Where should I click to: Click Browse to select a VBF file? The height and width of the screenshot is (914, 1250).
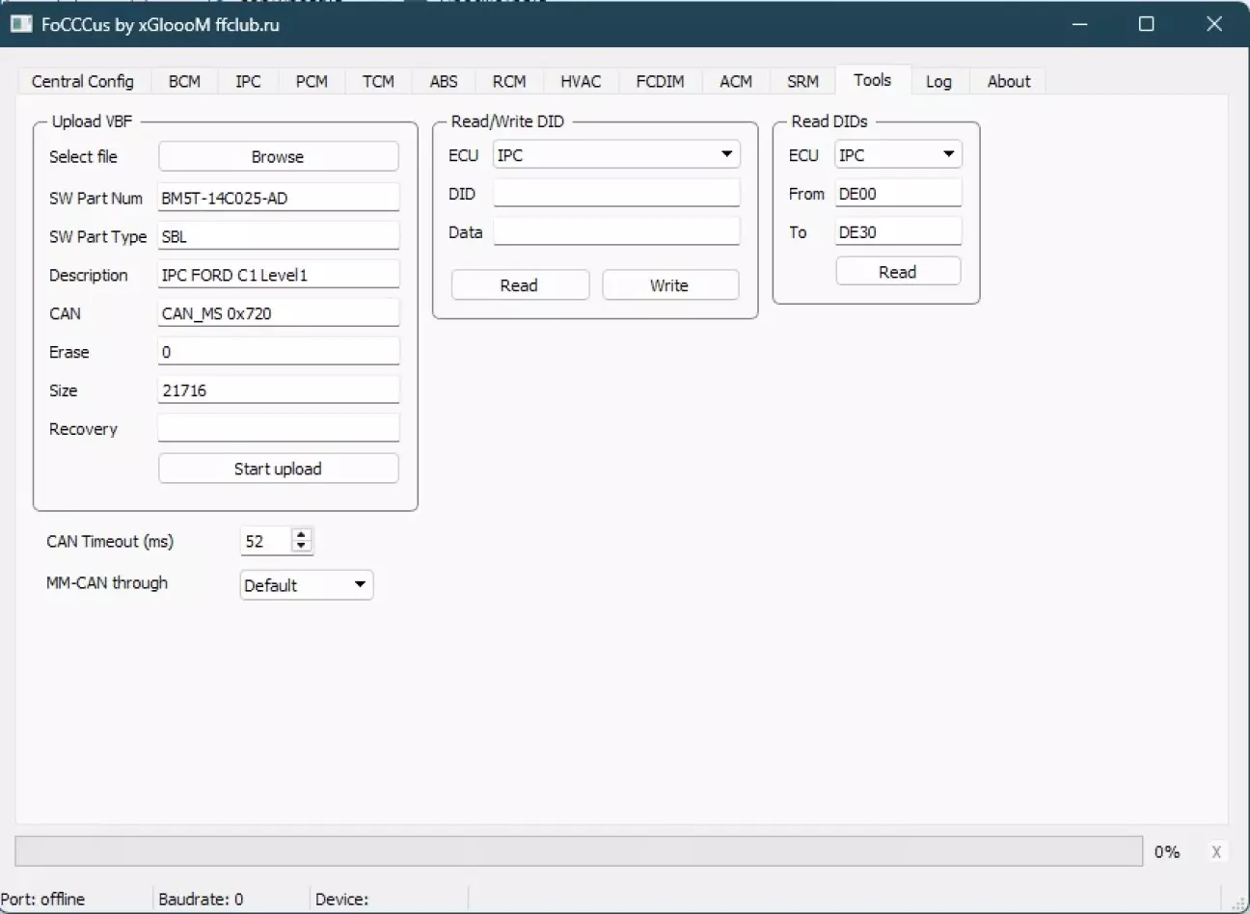coord(278,157)
